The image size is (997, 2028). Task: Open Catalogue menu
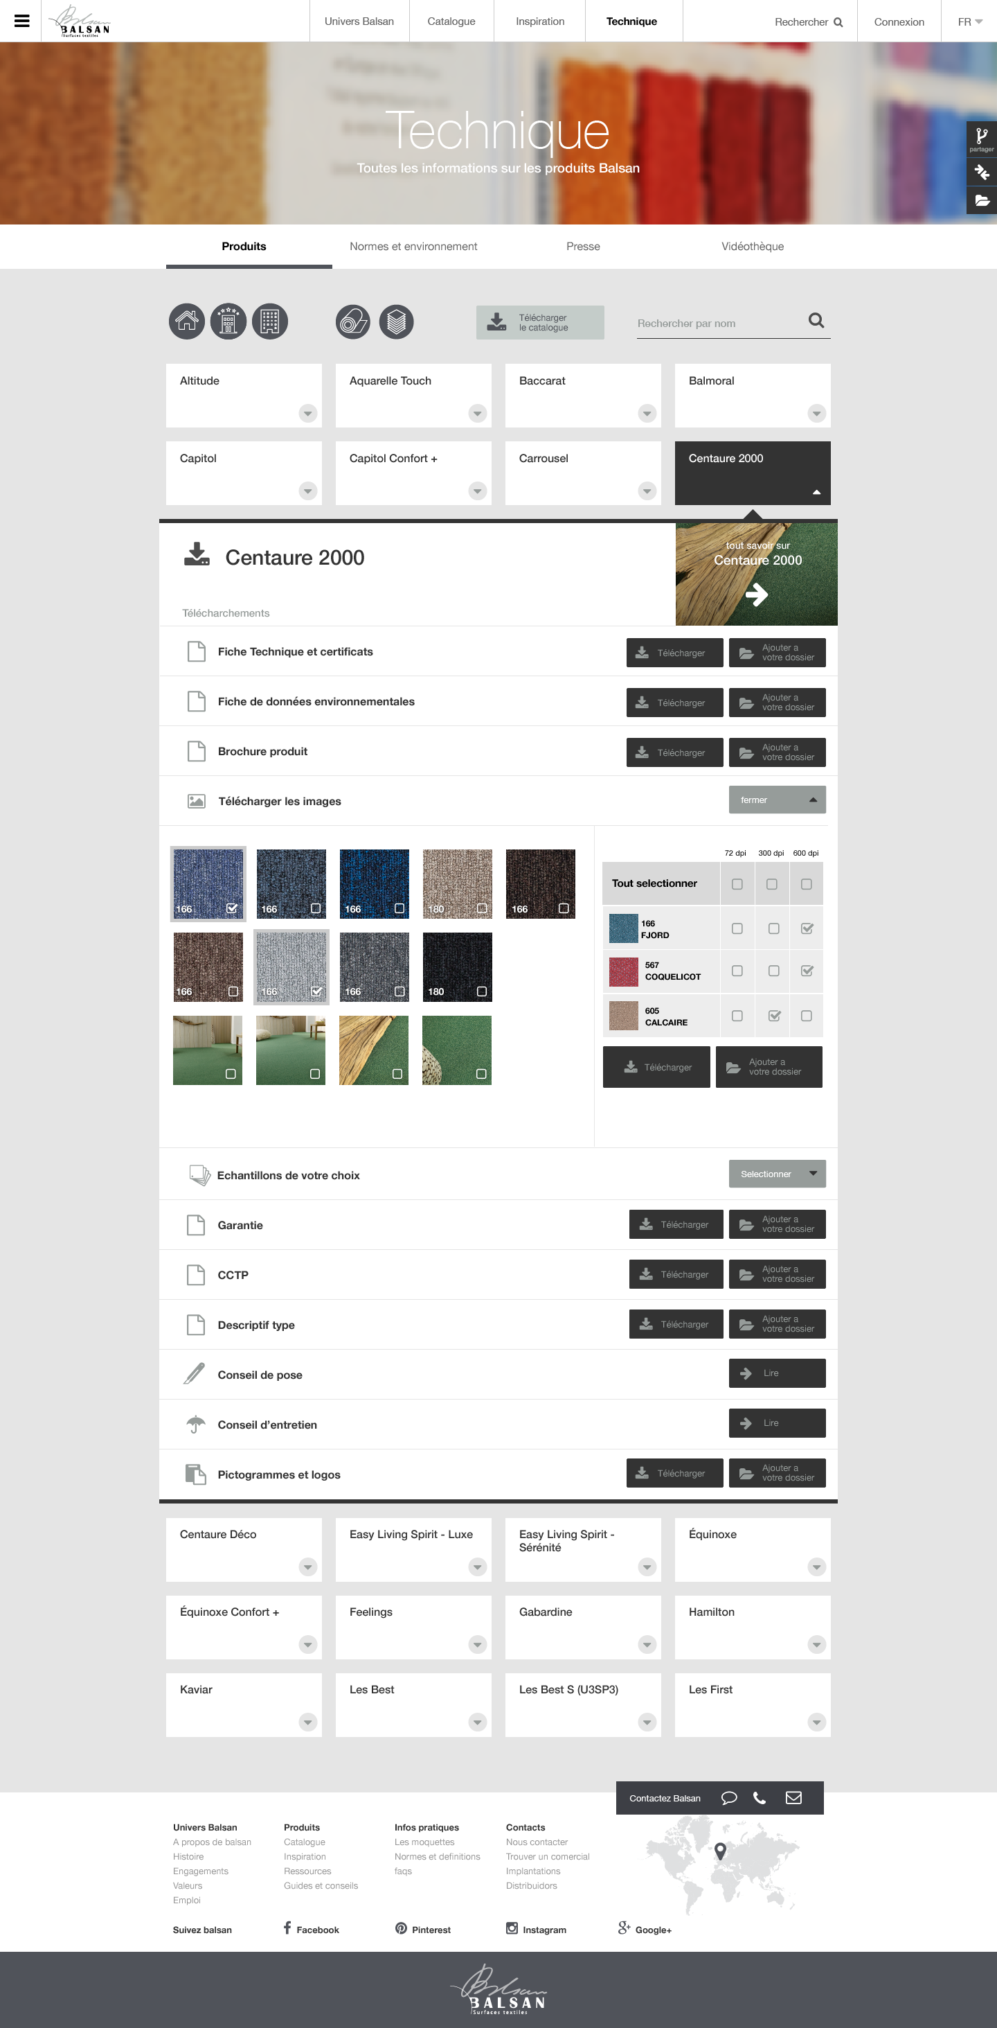pyautogui.click(x=451, y=21)
